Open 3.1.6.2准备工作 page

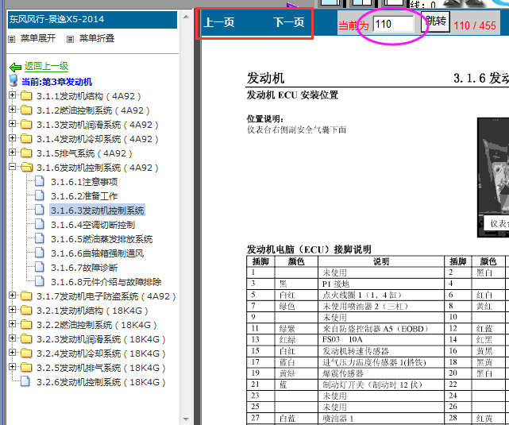click(x=84, y=196)
